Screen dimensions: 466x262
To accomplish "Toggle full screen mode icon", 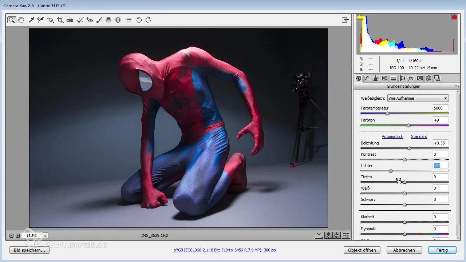I will [345, 20].
